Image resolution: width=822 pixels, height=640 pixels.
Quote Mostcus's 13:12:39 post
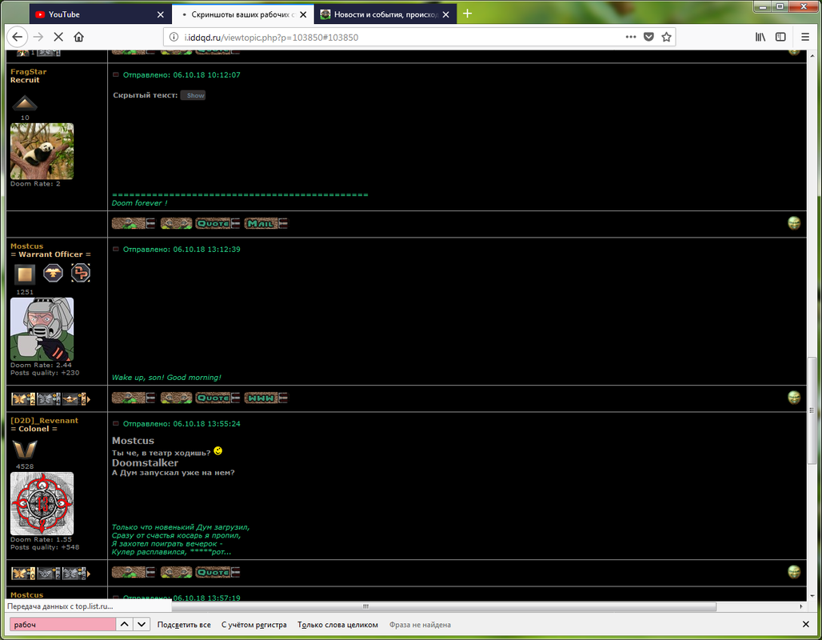coord(217,398)
